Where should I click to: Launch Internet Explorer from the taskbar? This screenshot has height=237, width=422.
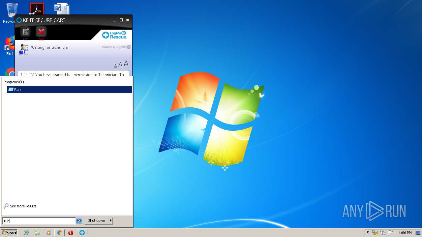pyautogui.click(x=26, y=233)
